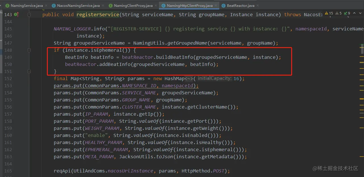Viewport: 364px width, 177px height.
Task: Select the NamingClientProxy.java editor tab
Action: coord(133,5)
